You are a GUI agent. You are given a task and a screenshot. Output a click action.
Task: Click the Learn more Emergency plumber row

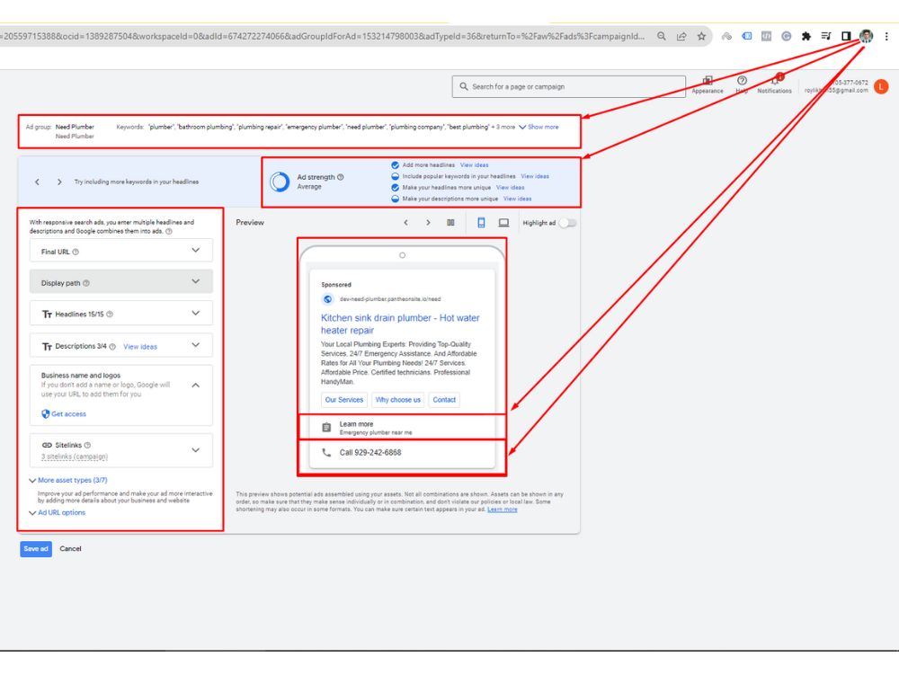coord(402,428)
